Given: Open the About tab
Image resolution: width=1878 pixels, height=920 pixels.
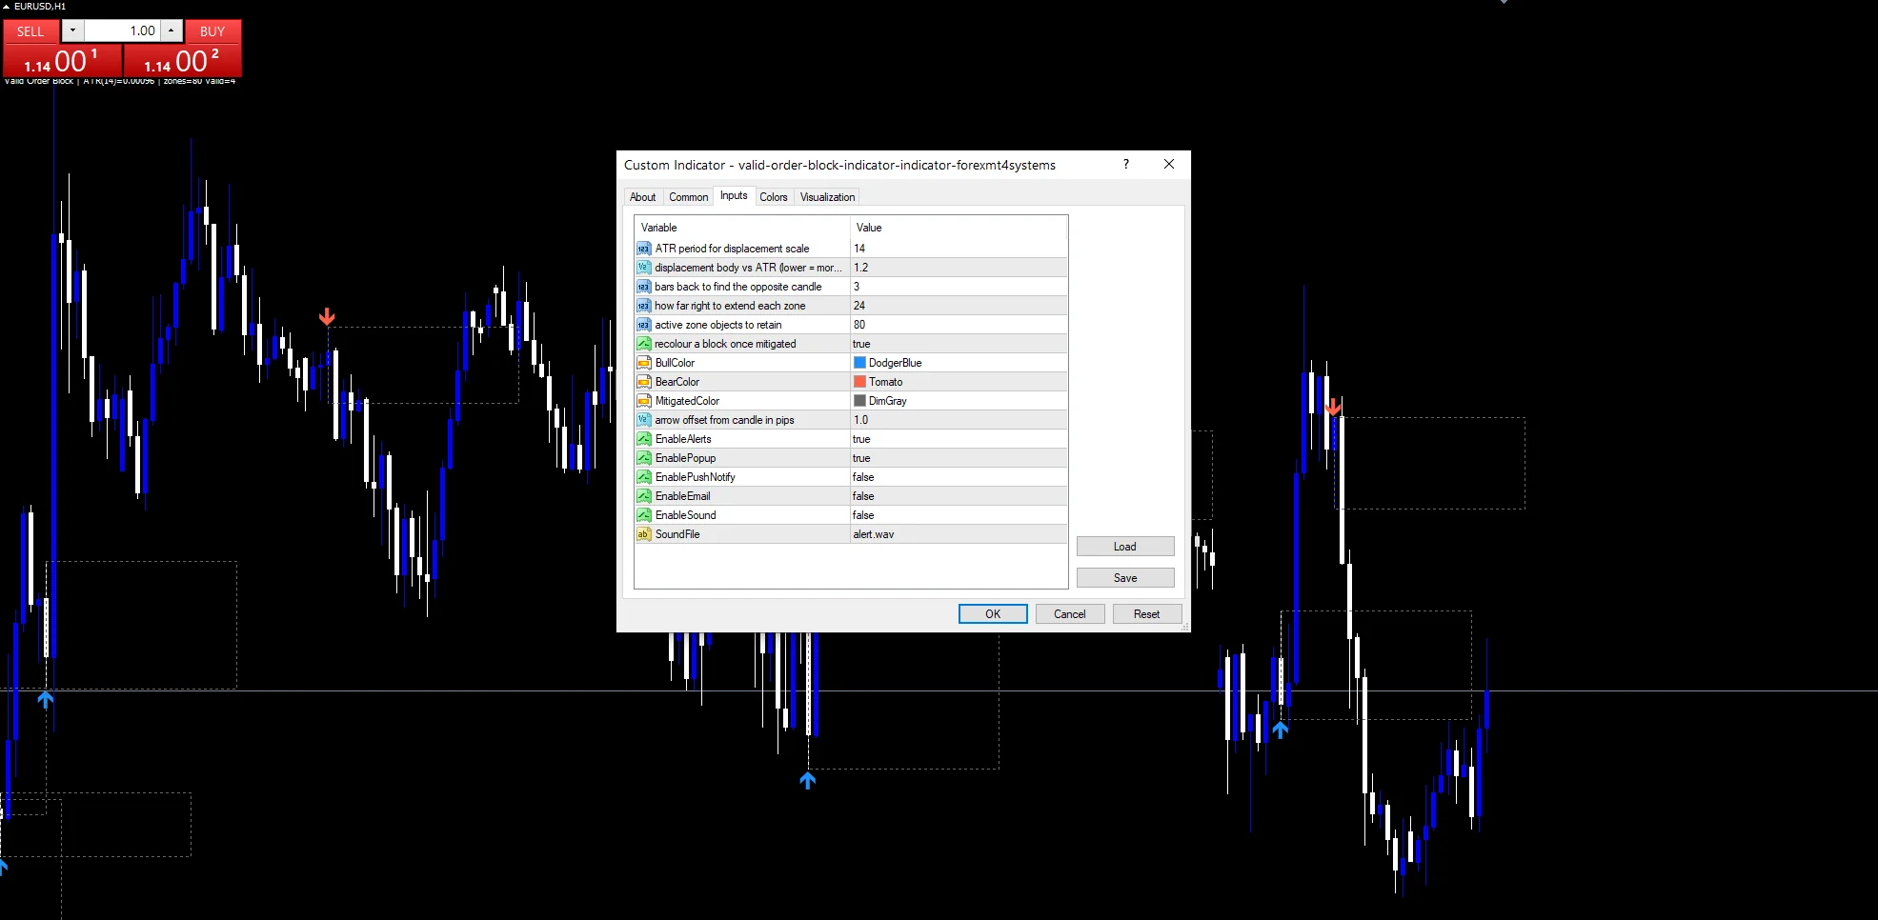Looking at the screenshot, I should [x=643, y=197].
